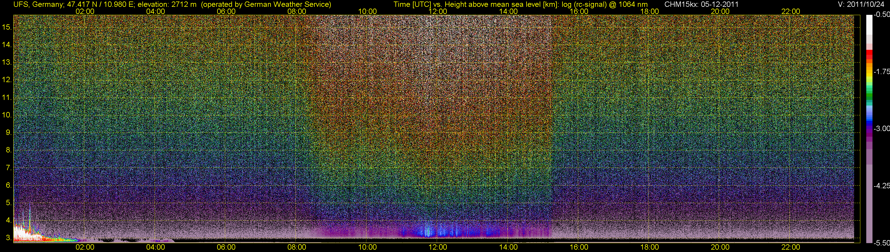Click the '-1.75' color scale value
Image resolution: width=890 pixels, height=252 pixels.
click(x=881, y=71)
